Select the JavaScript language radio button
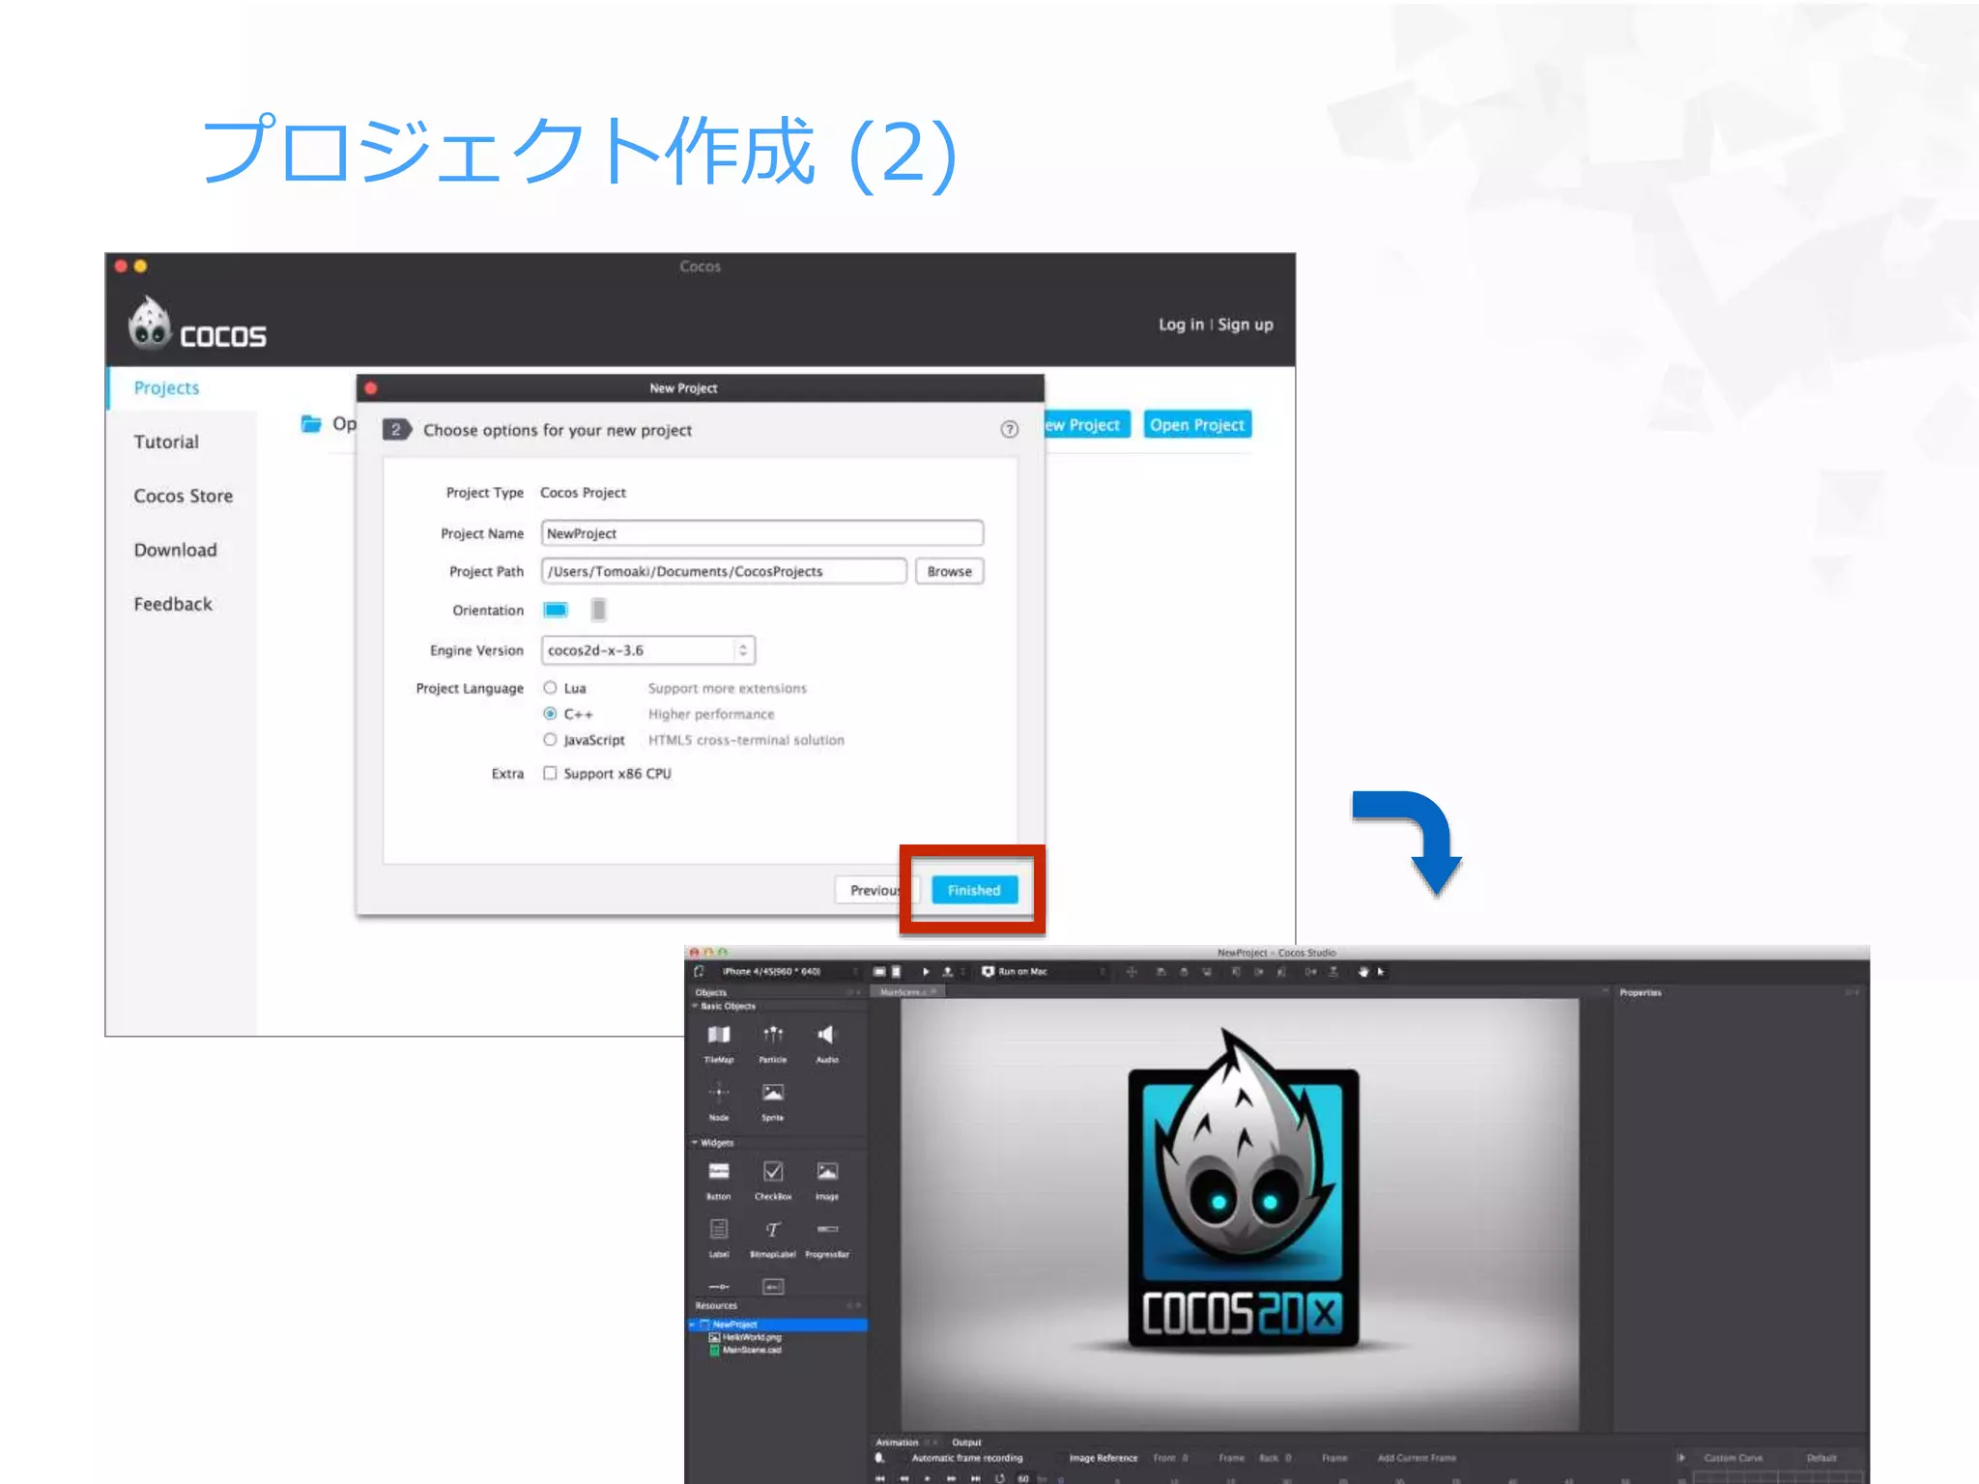1979x1484 pixels. (550, 740)
